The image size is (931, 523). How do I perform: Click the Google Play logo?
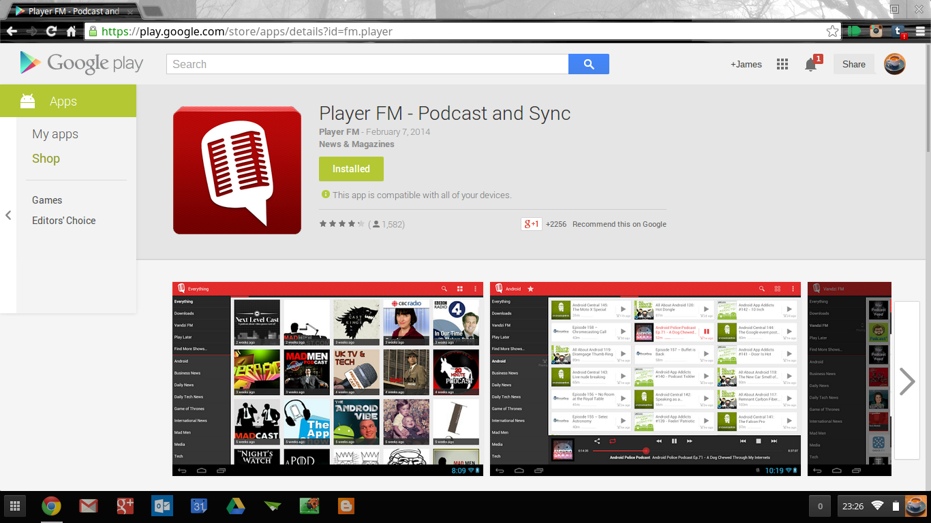pos(81,63)
